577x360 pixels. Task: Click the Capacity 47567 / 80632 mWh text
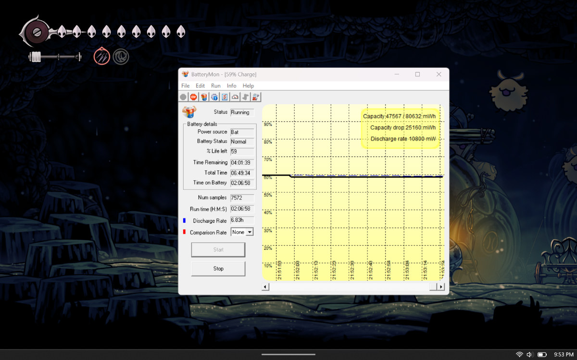pyautogui.click(x=400, y=116)
